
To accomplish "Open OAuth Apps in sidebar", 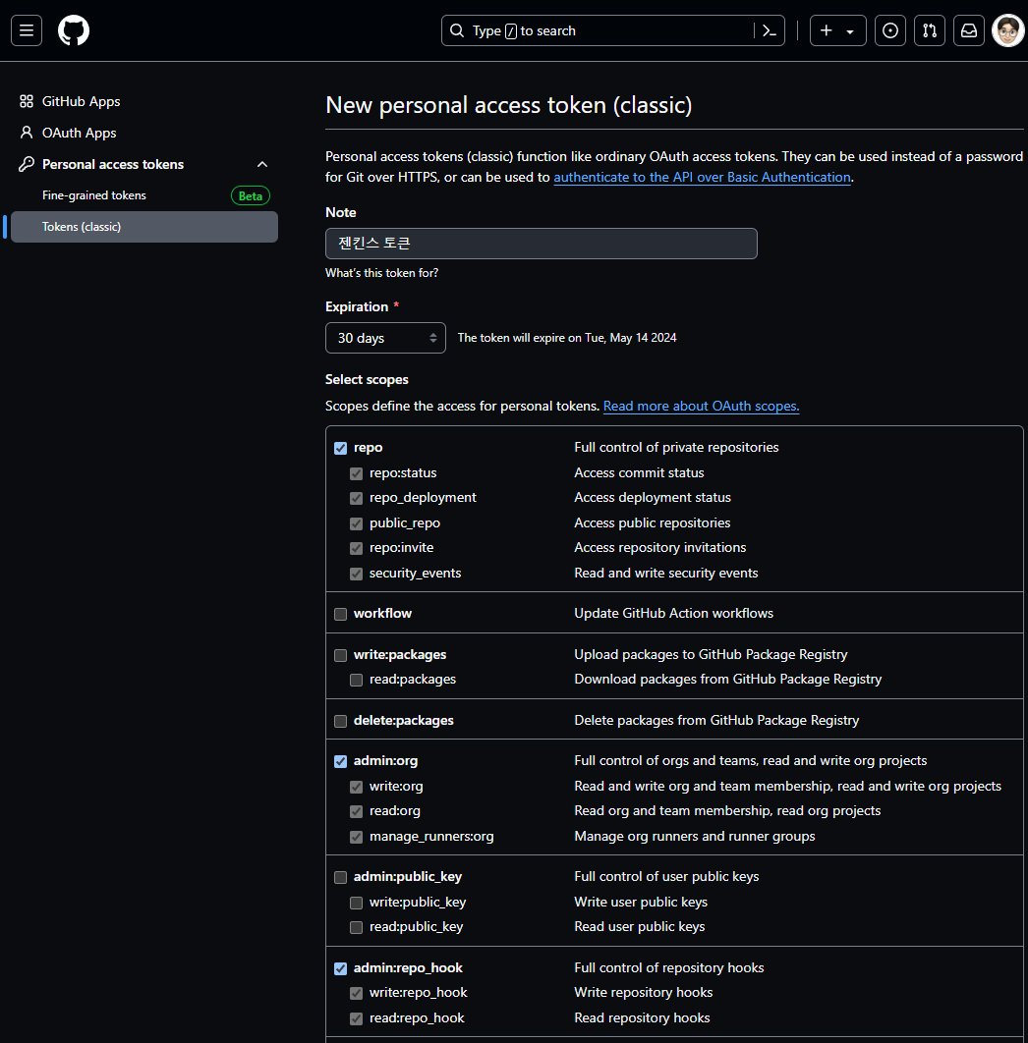I will (80, 133).
